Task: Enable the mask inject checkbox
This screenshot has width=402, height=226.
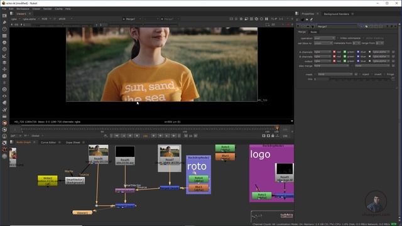Action: [360, 74]
